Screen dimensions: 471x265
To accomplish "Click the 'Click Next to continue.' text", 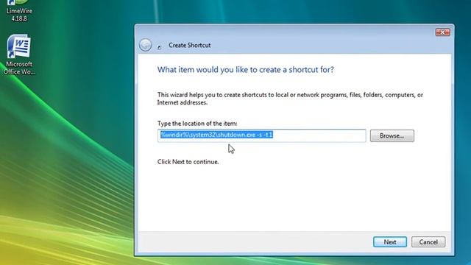I will coord(188,162).
